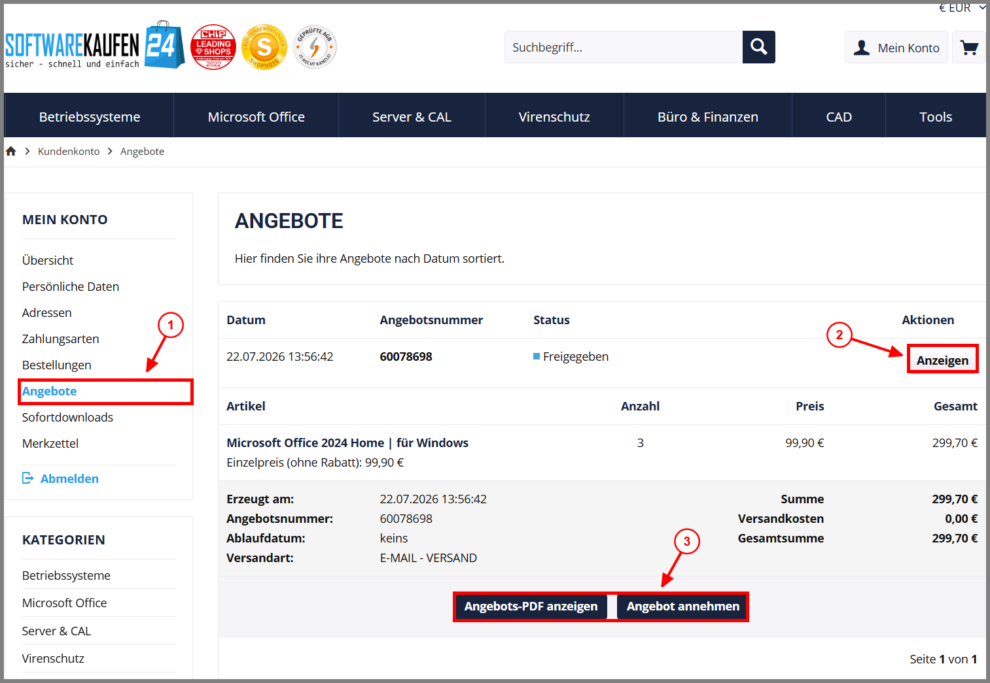This screenshot has width=990, height=683.
Task: Go to home via breadcrumb house icon
Action: pyautogui.click(x=10, y=151)
